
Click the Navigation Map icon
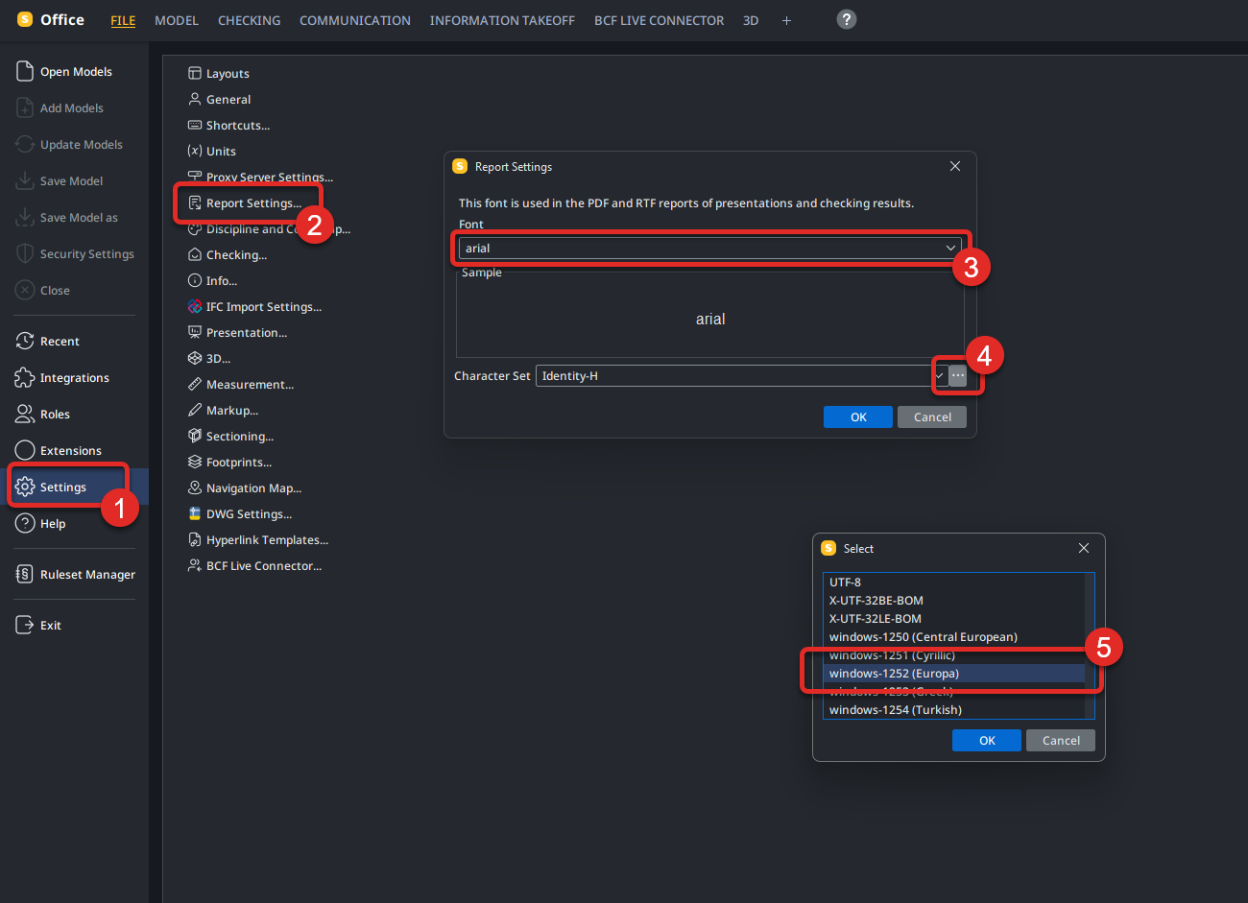[x=195, y=487]
